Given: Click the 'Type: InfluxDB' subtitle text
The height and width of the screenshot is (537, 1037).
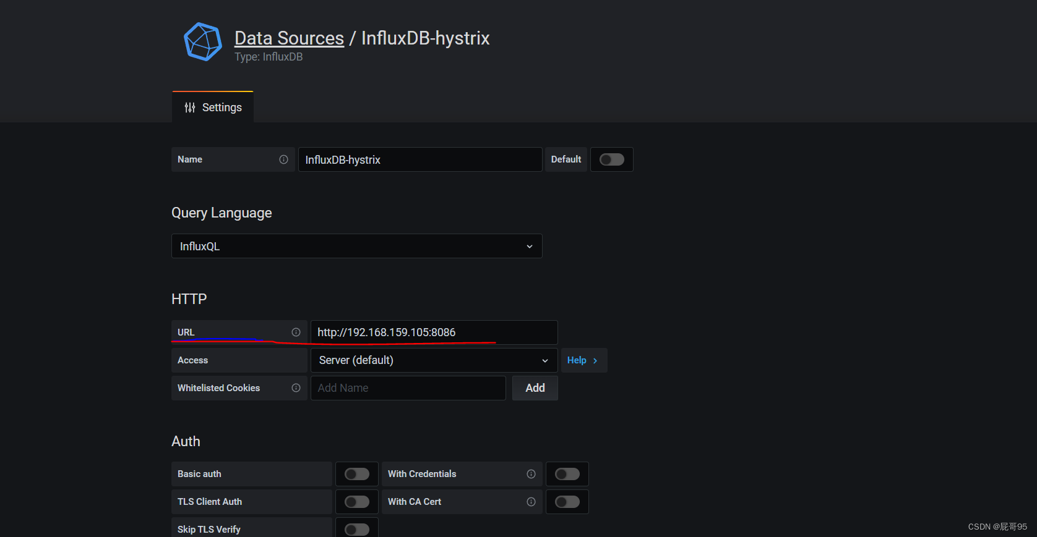Looking at the screenshot, I should tap(269, 57).
